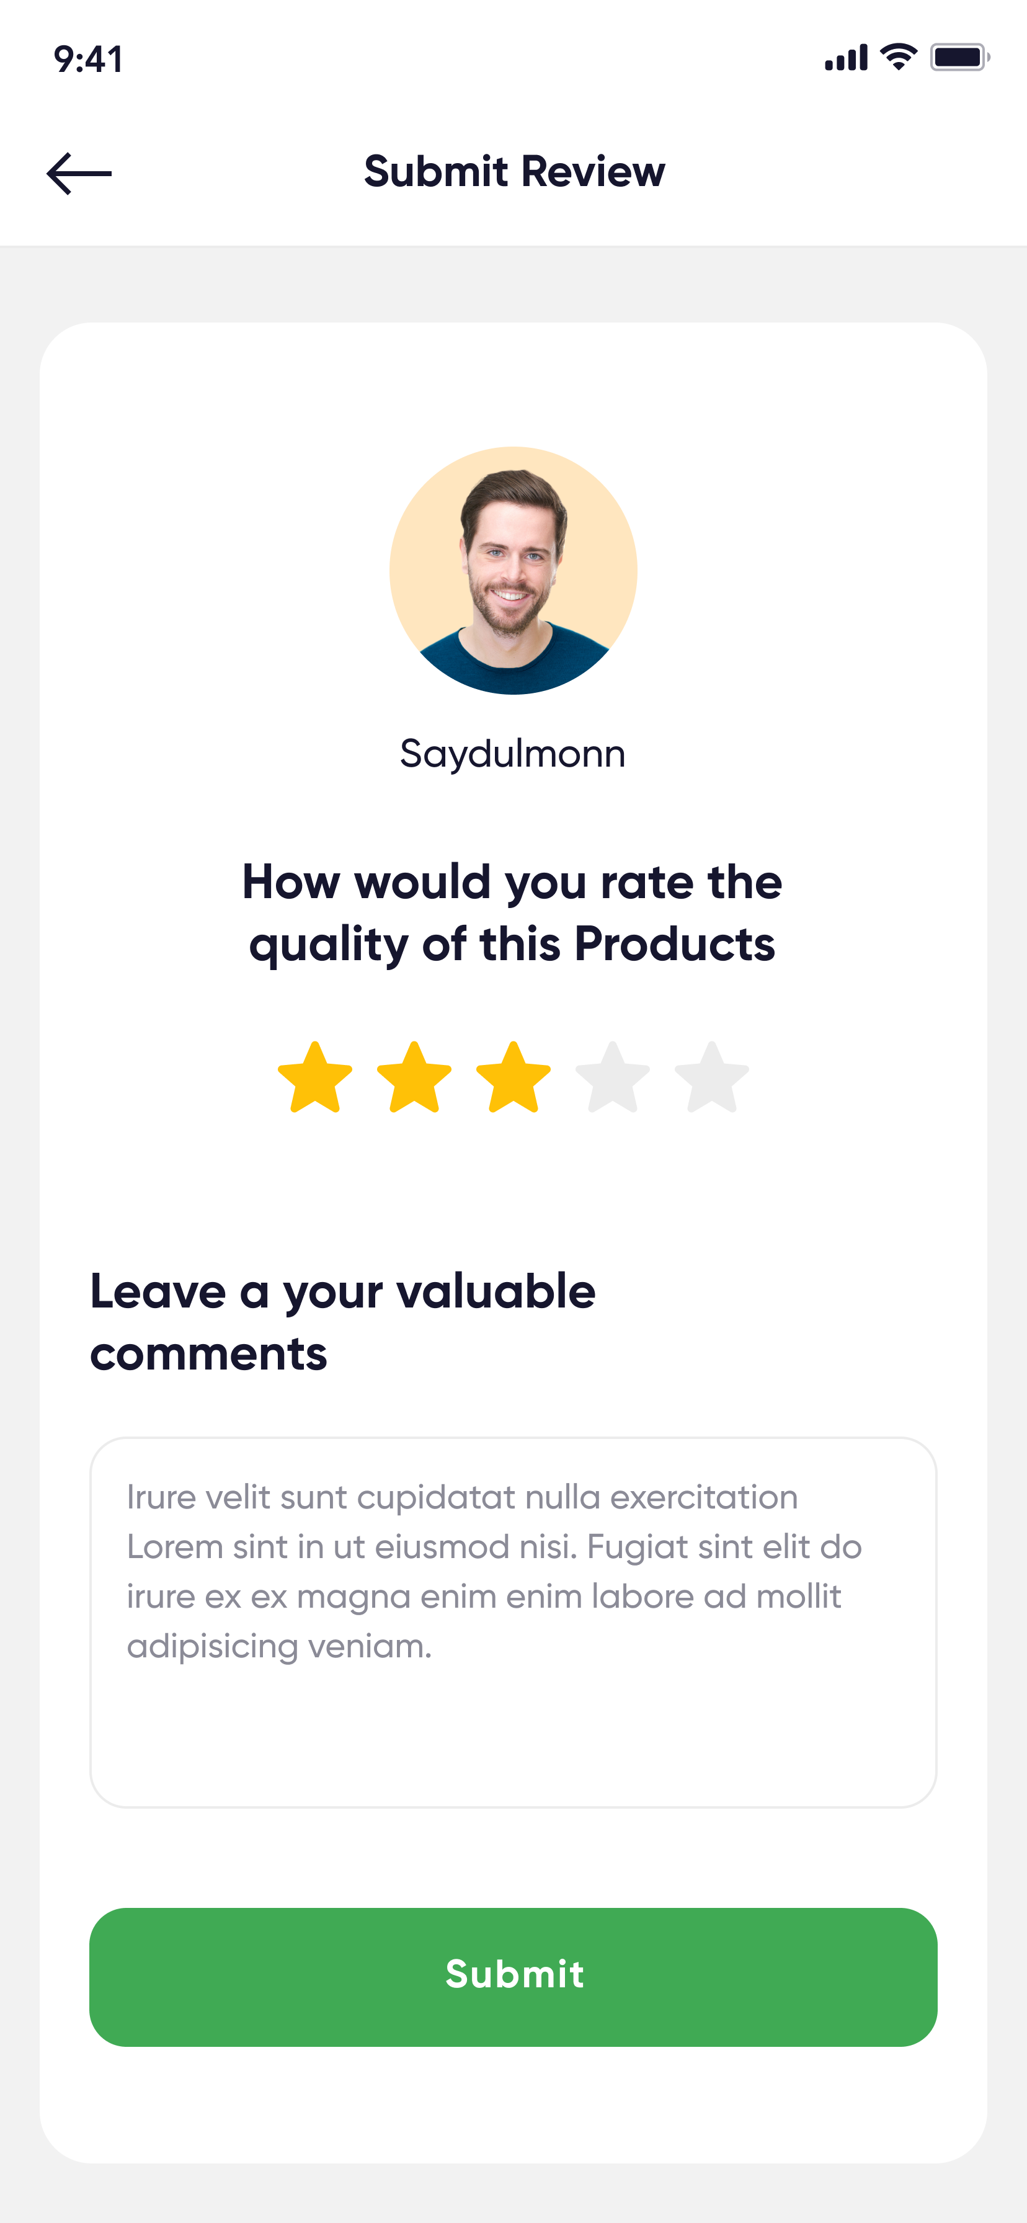Tap the 9:41 clock in status bar
This screenshot has width=1027, height=2223.
click(x=88, y=60)
